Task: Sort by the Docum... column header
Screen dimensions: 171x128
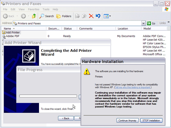Action: (54, 29)
